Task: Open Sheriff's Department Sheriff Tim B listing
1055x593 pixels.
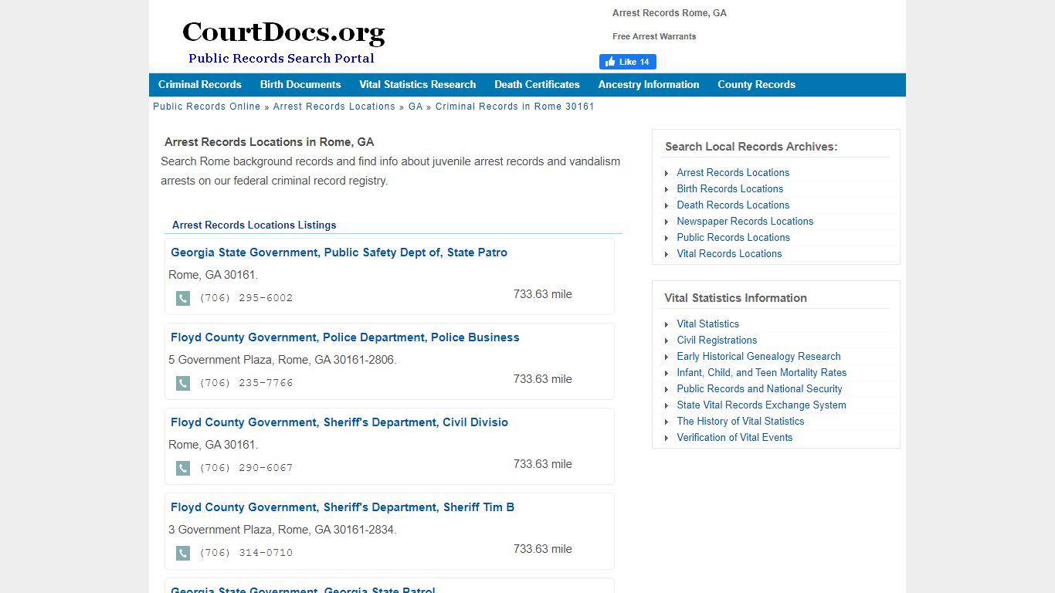Action: [342, 507]
